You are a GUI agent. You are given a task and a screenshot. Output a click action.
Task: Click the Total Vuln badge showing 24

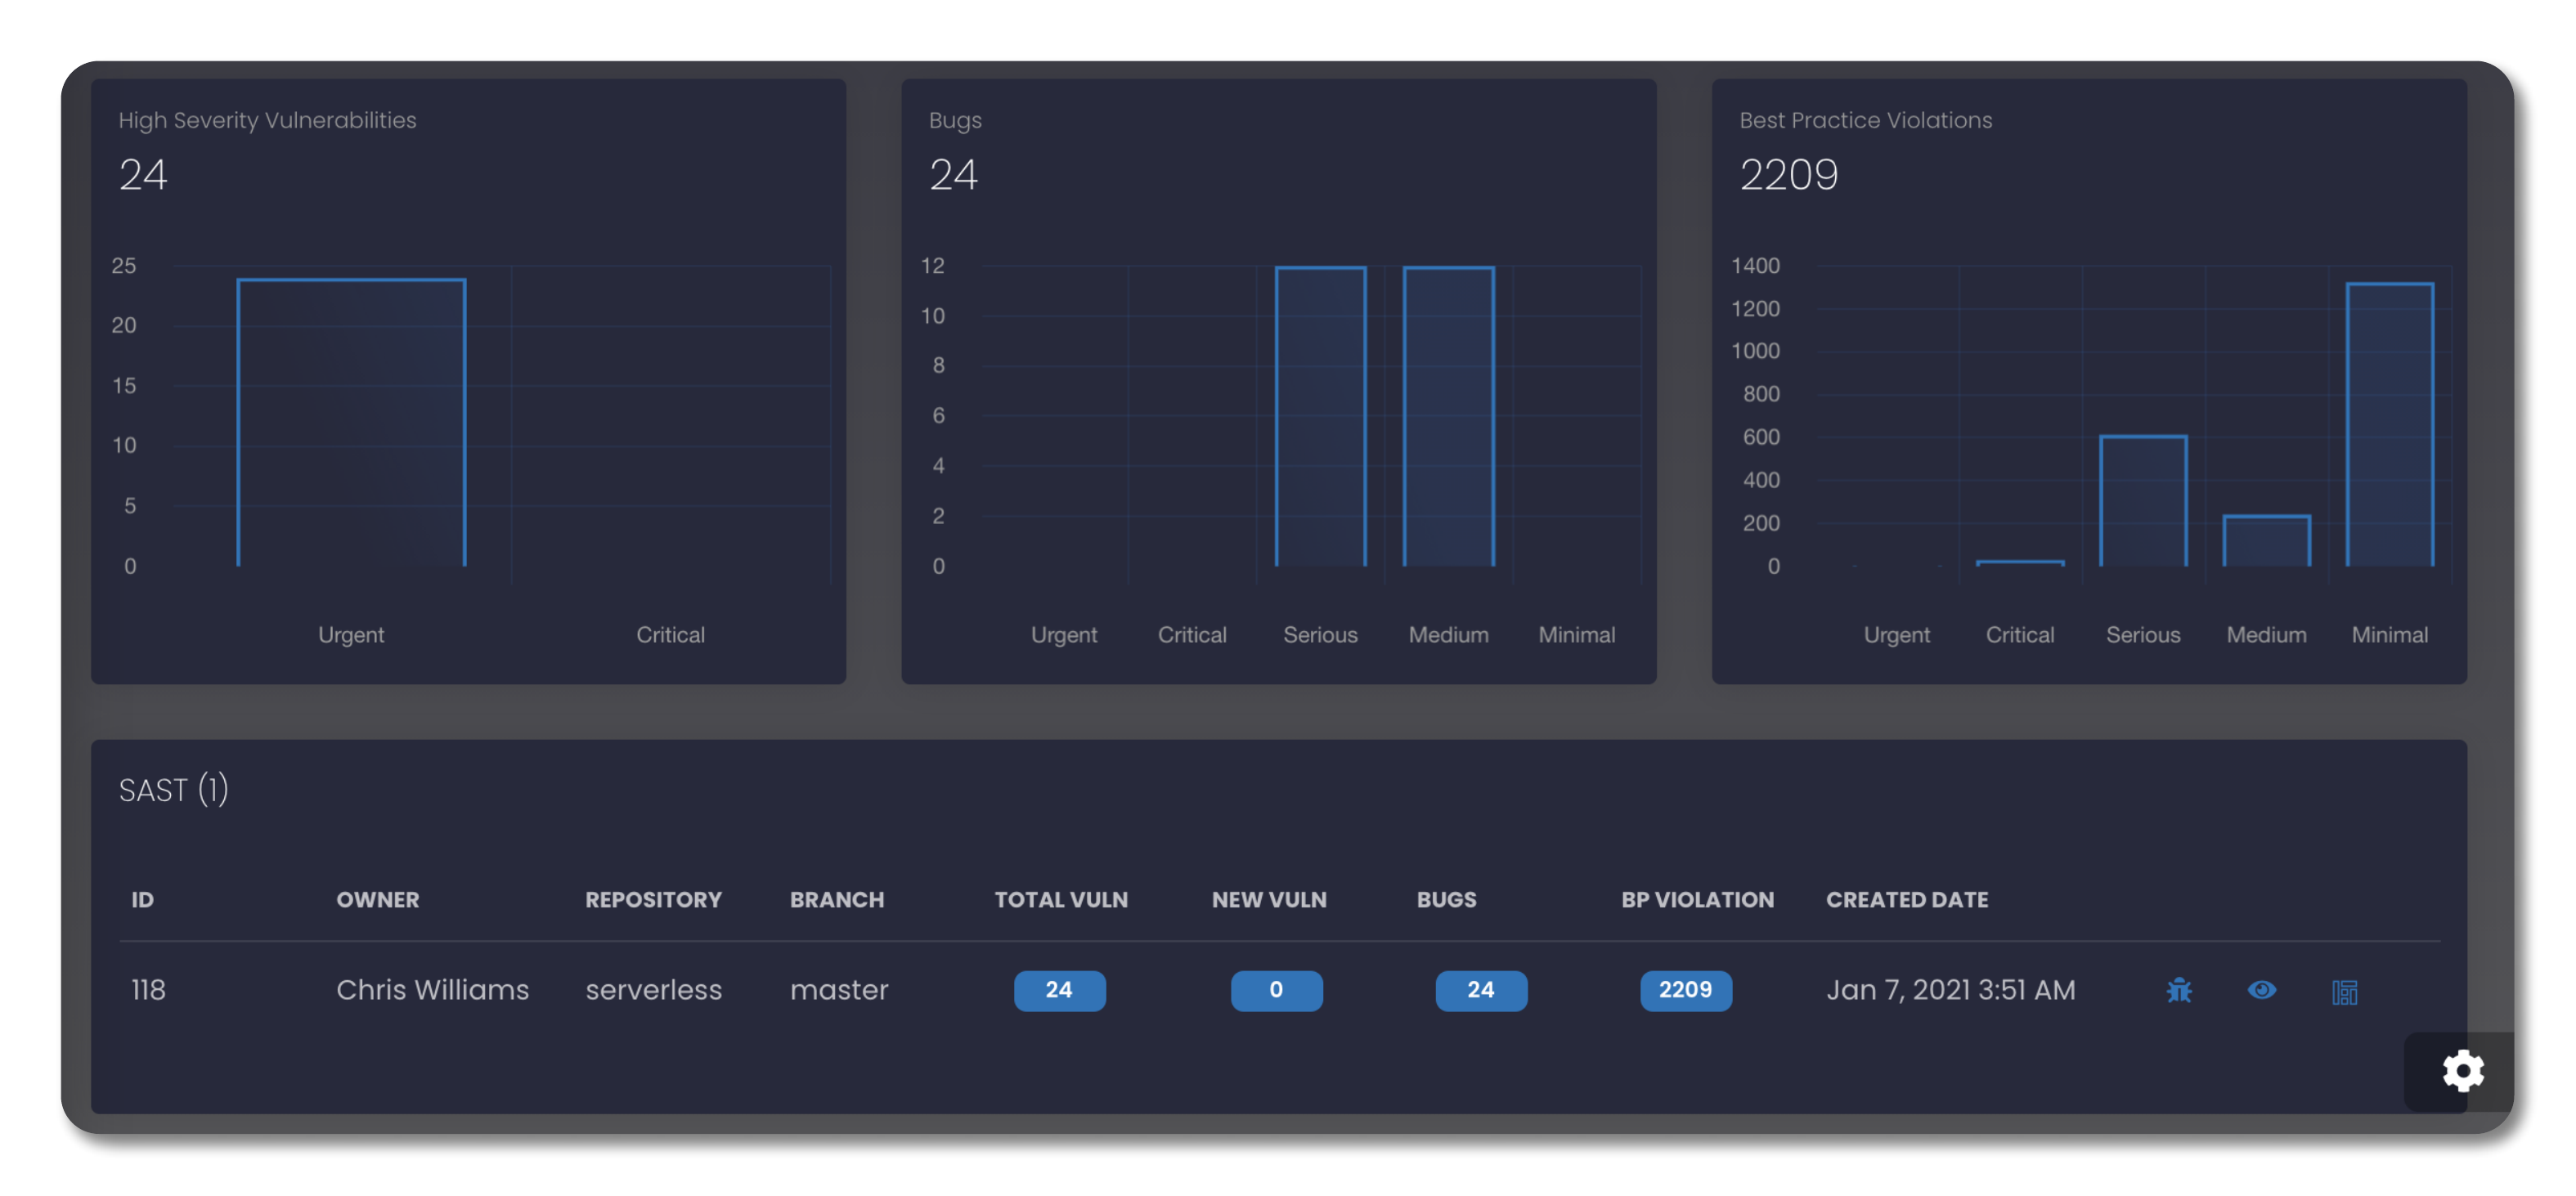pyautogui.click(x=1059, y=990)
